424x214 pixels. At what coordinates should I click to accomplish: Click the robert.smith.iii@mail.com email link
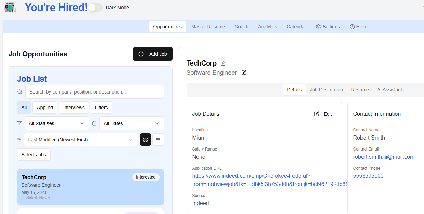coord(384,157)
